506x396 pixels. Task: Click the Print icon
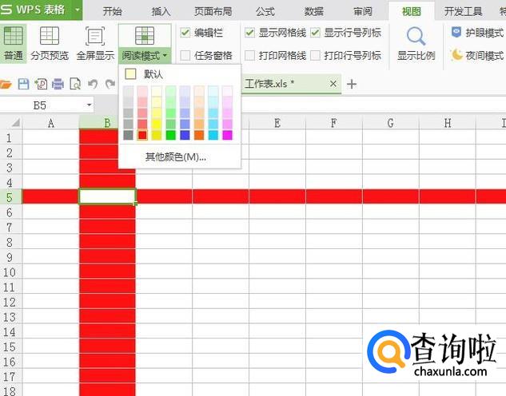(58, 84)
